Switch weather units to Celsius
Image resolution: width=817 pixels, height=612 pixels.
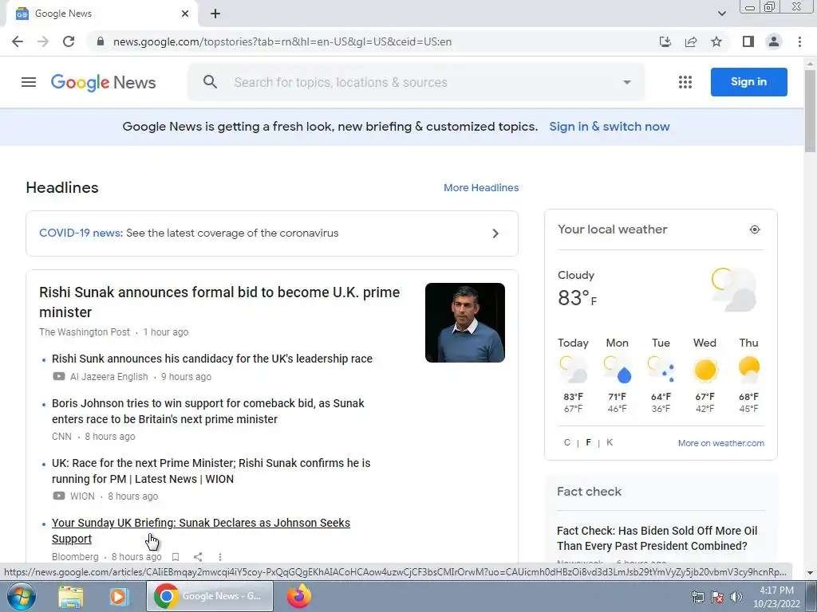pyautogui.click(x=567, y=442)
